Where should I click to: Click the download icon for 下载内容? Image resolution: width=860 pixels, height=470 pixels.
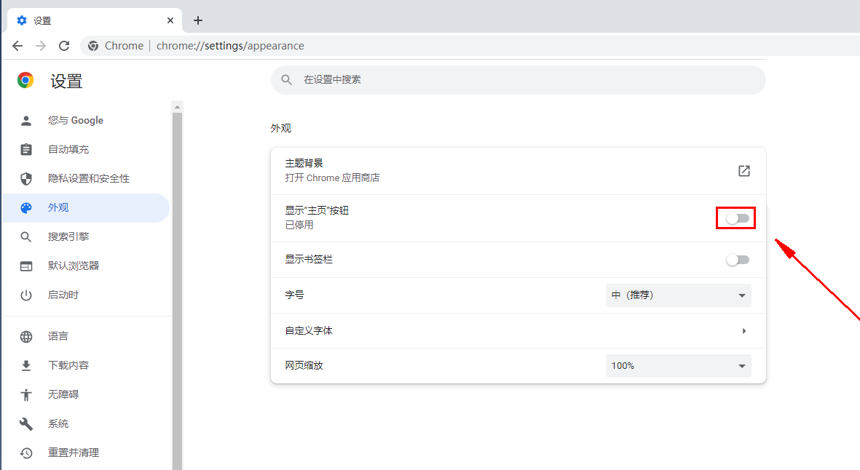26,366
